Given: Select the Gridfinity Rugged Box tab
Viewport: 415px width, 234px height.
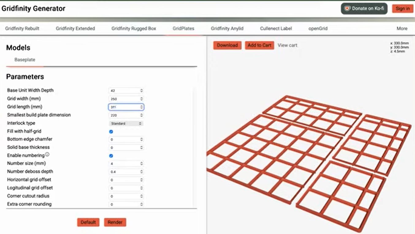Looking at the screenshot, I should (x=134, y=29).
